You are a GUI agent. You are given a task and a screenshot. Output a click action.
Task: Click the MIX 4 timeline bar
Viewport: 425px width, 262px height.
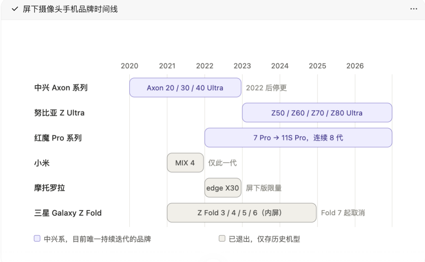[x=185, y=162]
